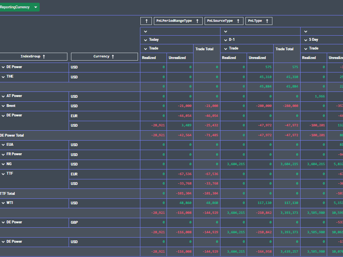Select the DE Power Total row label
The height and width of the screenshot is (257, 343).
(12, 135)
